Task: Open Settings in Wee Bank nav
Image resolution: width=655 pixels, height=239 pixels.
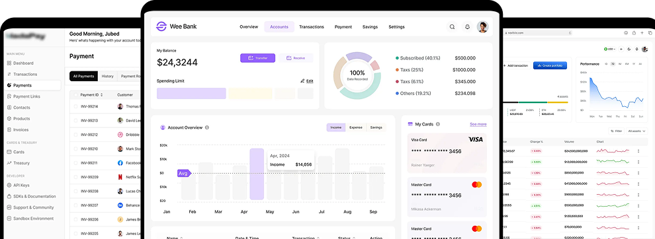Action: [x=396, y=26]
